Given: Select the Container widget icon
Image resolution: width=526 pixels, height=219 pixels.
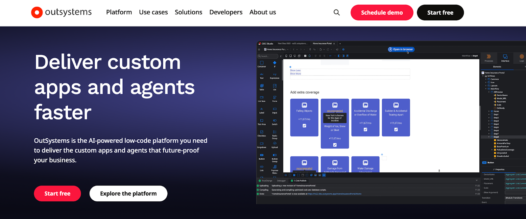Looking at the screenshot, I should (x=262, y=63).
